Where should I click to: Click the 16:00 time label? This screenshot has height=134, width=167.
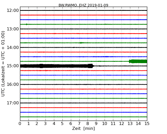[13, 85]
